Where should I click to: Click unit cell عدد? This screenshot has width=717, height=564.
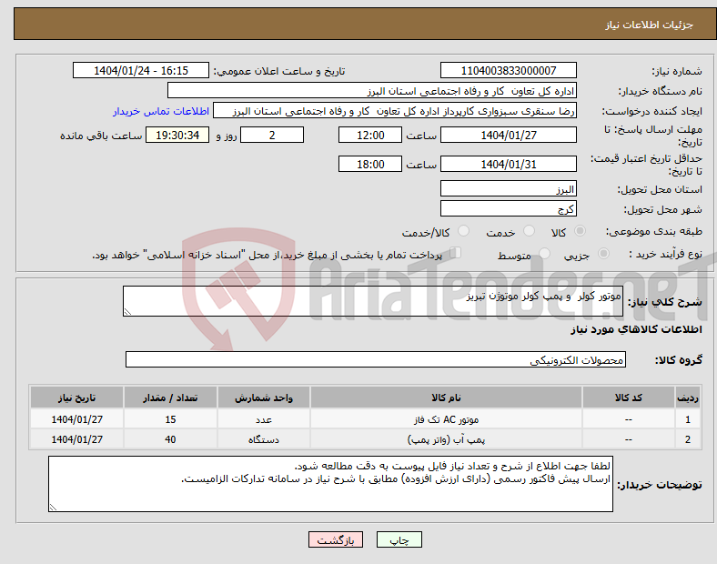[x=264, y=419]
